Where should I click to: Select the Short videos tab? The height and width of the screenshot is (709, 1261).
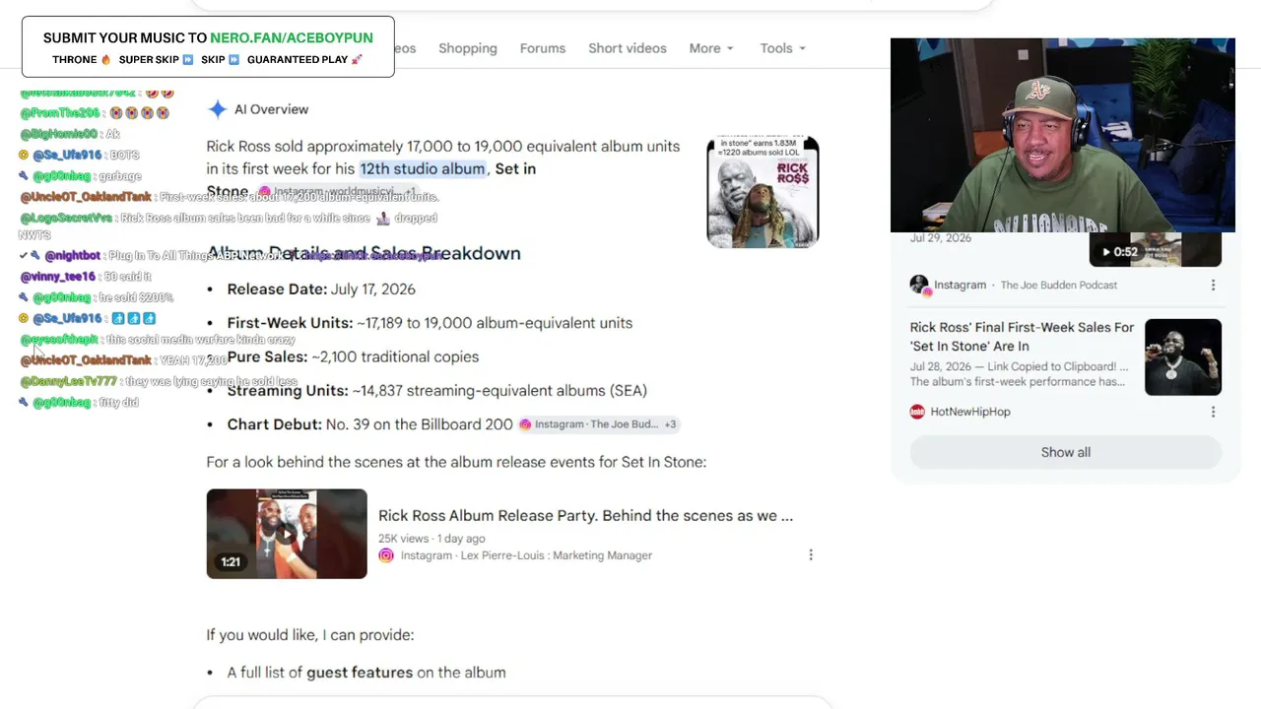(x=628, y=48)
